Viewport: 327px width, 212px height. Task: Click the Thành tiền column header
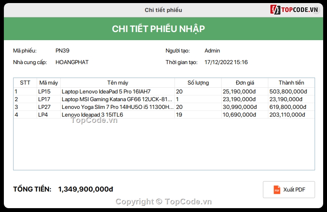291,83
